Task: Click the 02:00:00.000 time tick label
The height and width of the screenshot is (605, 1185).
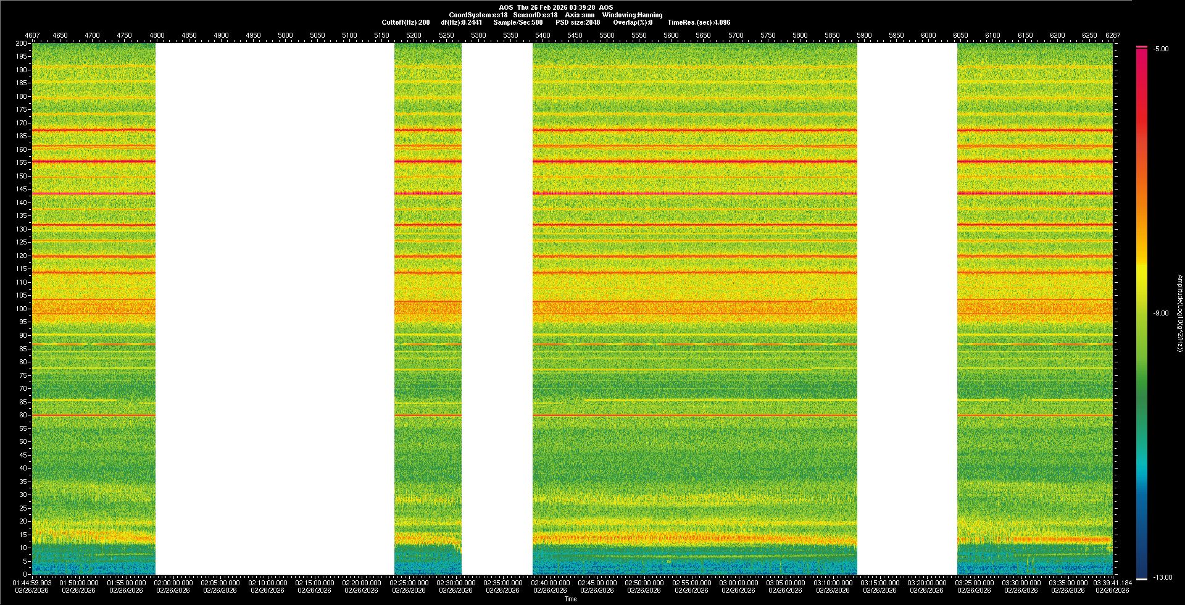Action: [173, 583]
